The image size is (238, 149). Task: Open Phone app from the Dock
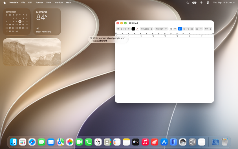pos(89,142)
